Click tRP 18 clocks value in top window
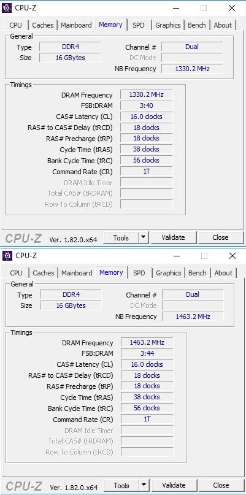 click(x=146, y=138)
